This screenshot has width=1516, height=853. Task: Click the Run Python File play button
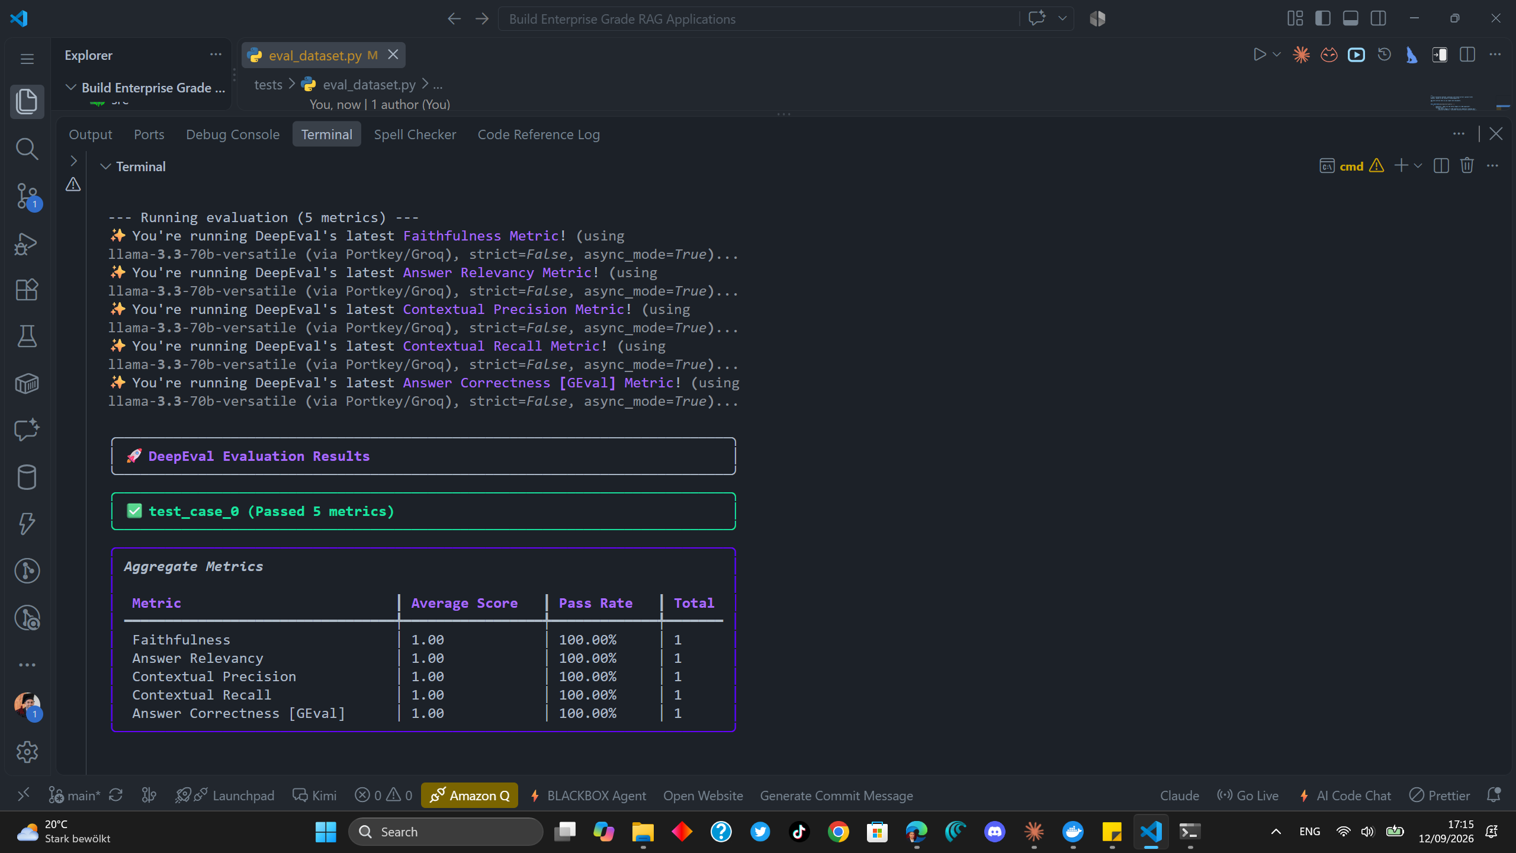coord(1260,54)
